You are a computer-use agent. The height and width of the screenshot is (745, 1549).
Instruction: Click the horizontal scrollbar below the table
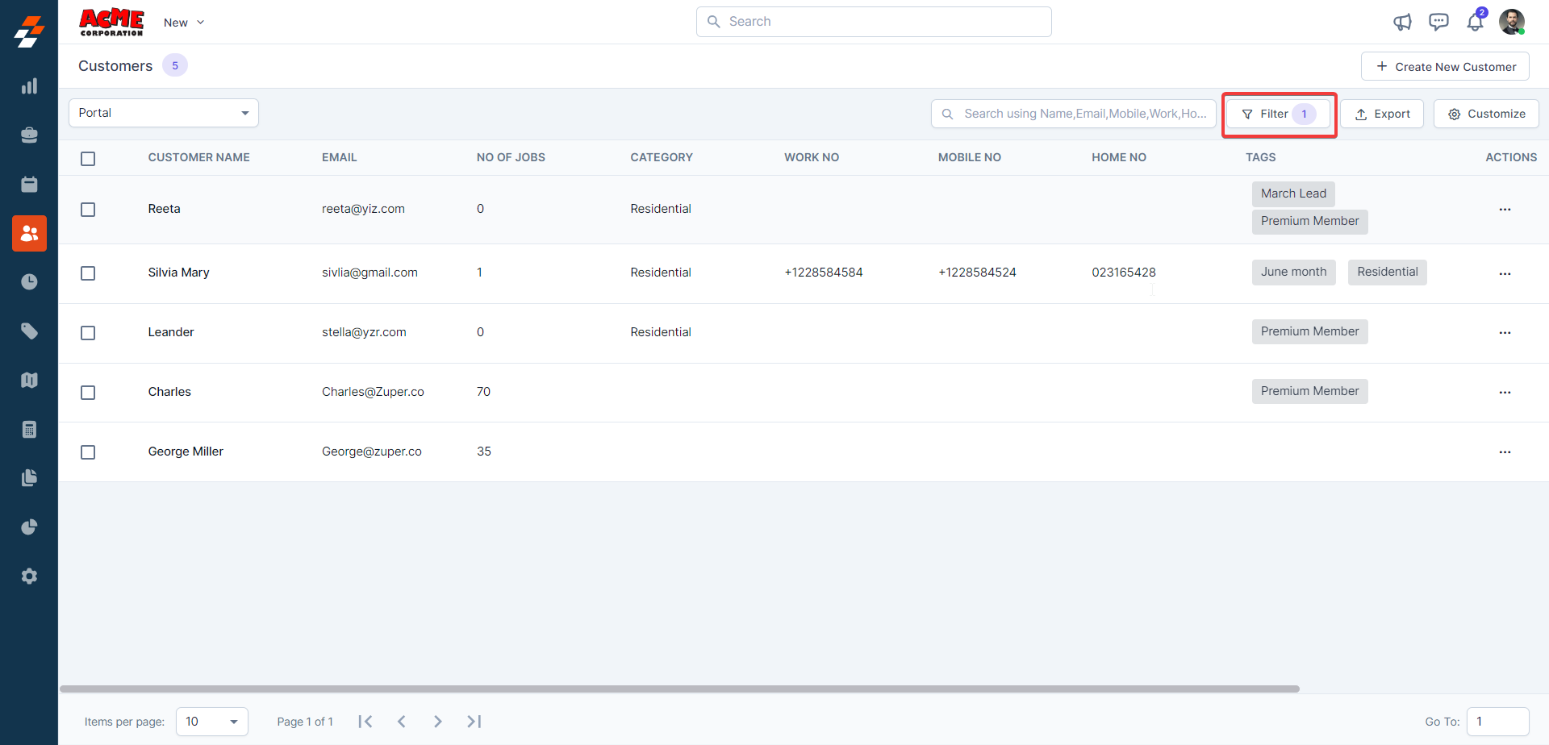(679, 689)
